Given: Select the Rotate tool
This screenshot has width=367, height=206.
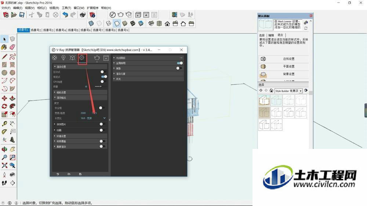Looking at the screenshot, I should coord(4,106).
